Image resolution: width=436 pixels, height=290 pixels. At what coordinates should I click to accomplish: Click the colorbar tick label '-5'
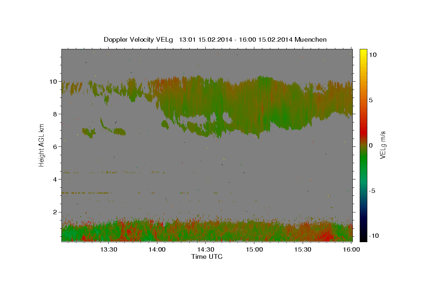click(x=372, y=191)
